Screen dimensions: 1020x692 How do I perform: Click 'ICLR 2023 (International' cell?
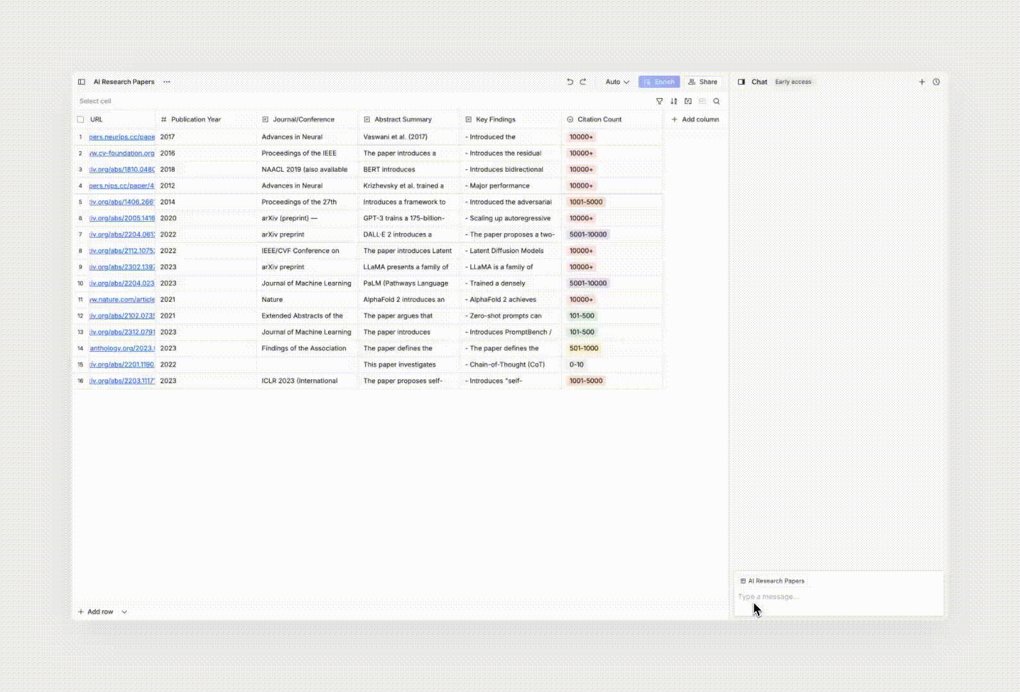point(308,381)
